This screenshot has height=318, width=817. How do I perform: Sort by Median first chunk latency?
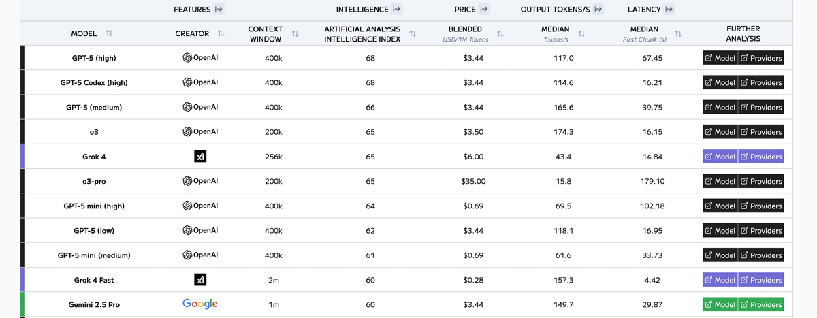(677, 33)
